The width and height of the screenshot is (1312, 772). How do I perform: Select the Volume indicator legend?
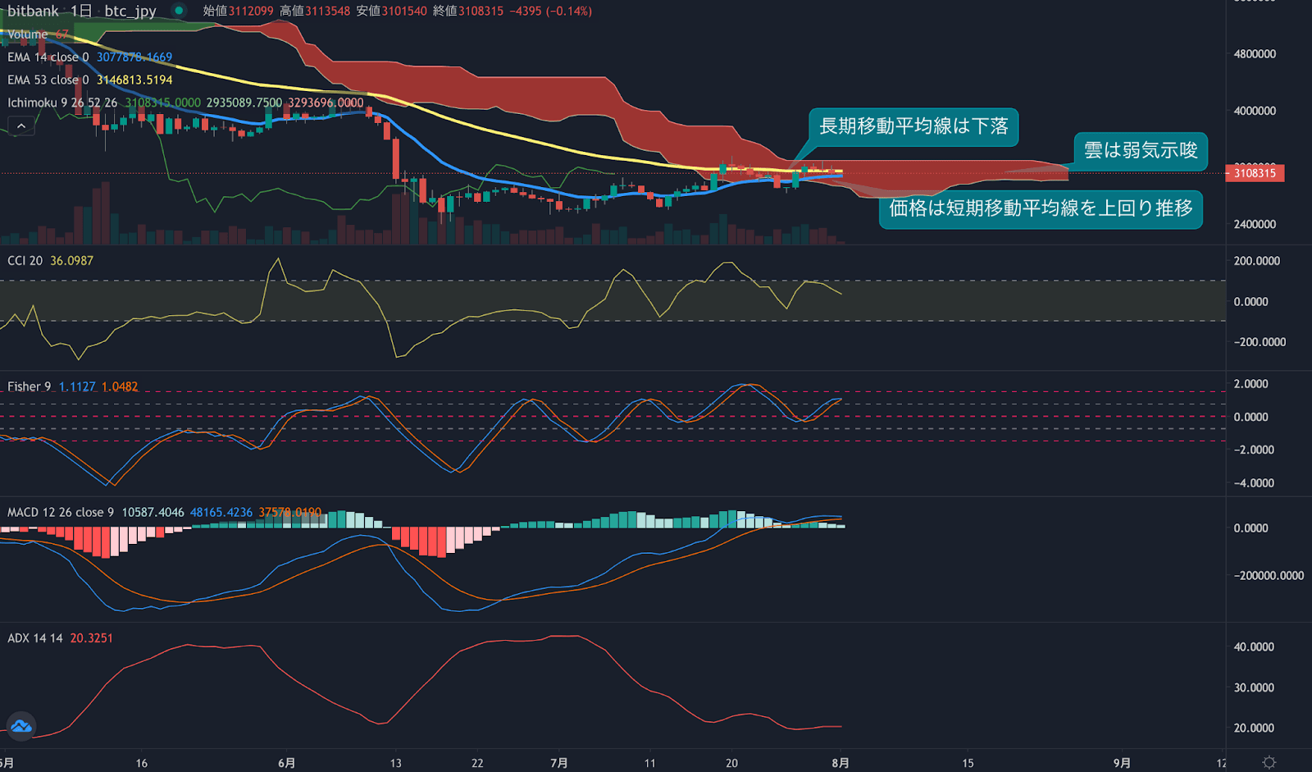click(x=27, y=34)
